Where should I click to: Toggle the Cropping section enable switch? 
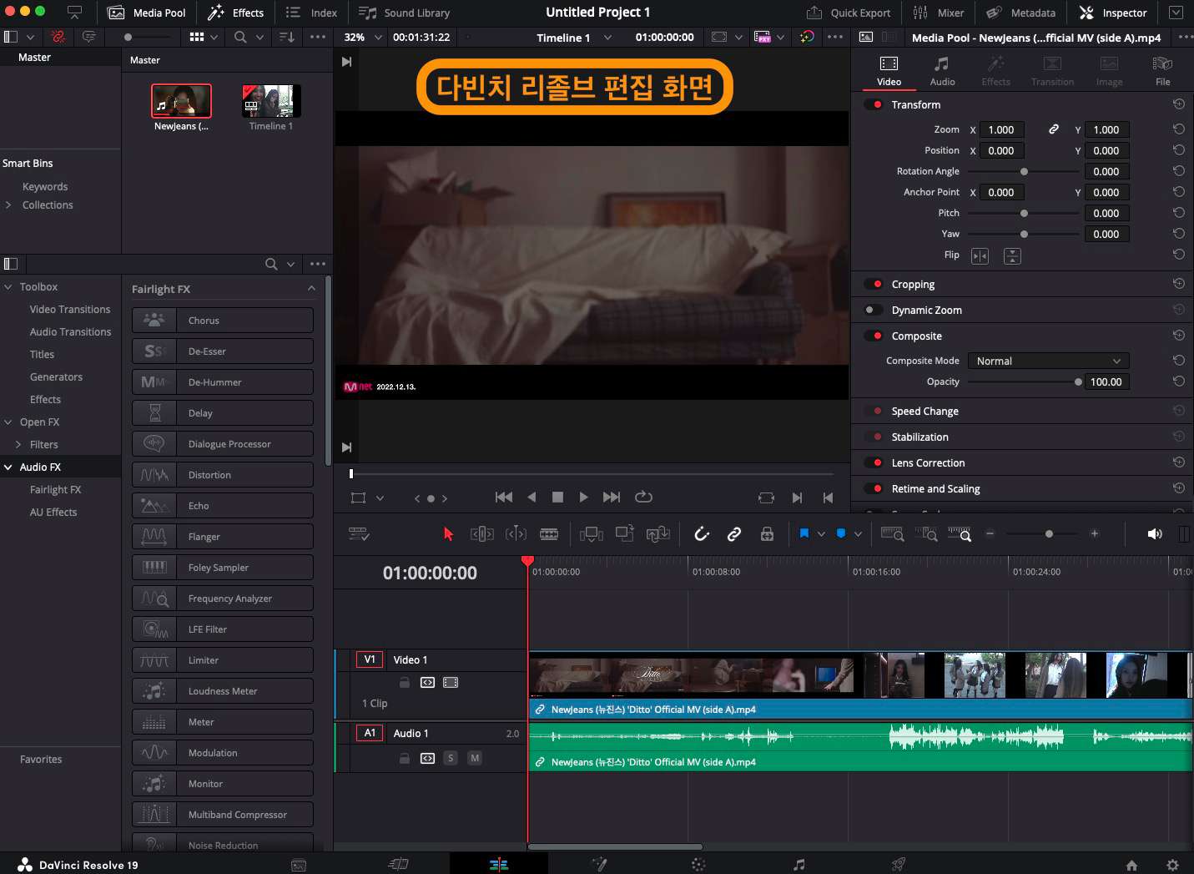click(874, 284)
